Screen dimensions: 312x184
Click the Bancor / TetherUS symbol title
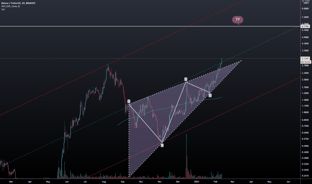(18, 3)
